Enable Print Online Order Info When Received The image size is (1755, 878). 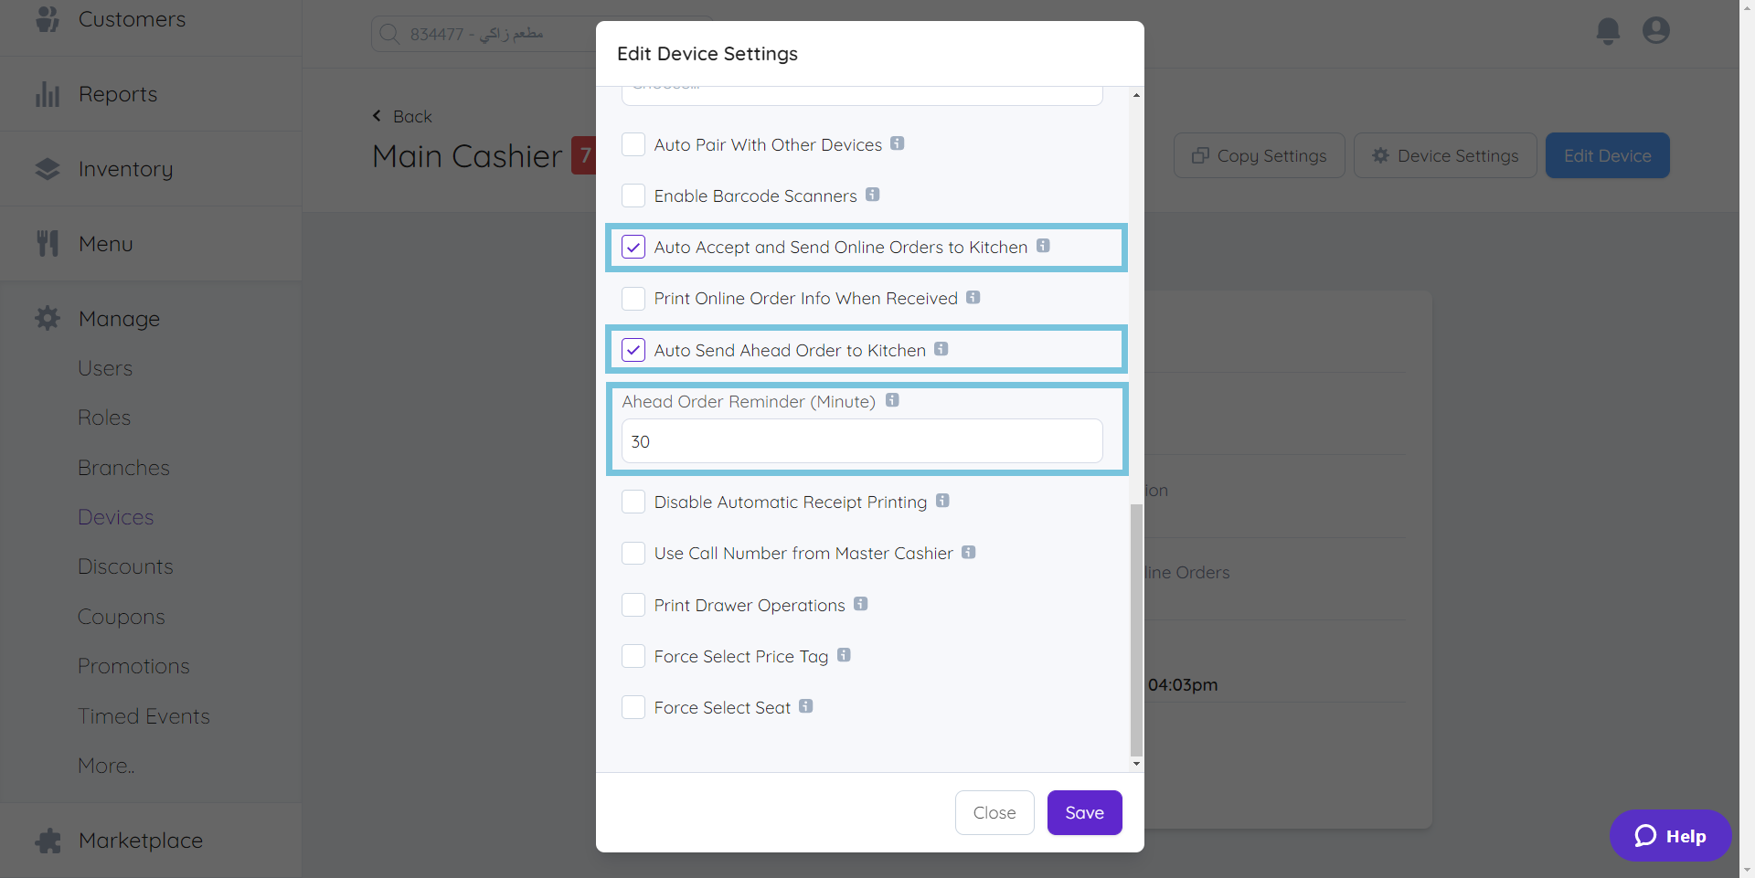click(633, 299)
